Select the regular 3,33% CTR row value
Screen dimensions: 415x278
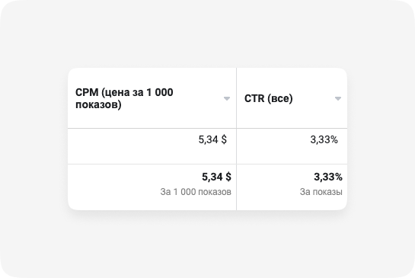pyautogui.click(x=324, y=139)
